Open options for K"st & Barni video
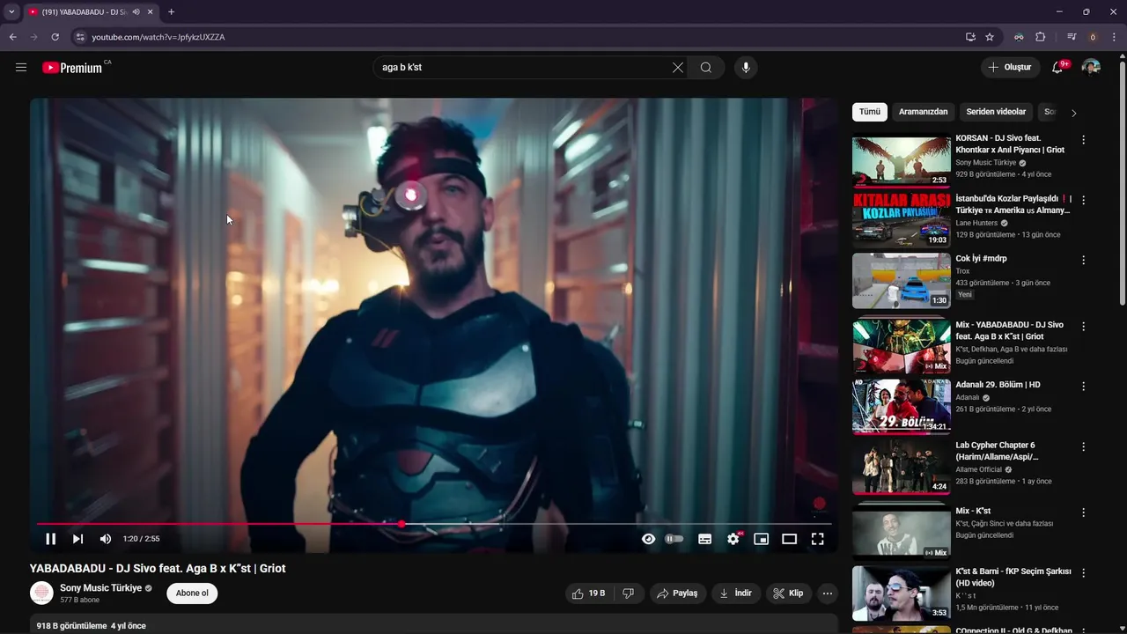The image size is (1127, 634). click(x=1084, y=573)
